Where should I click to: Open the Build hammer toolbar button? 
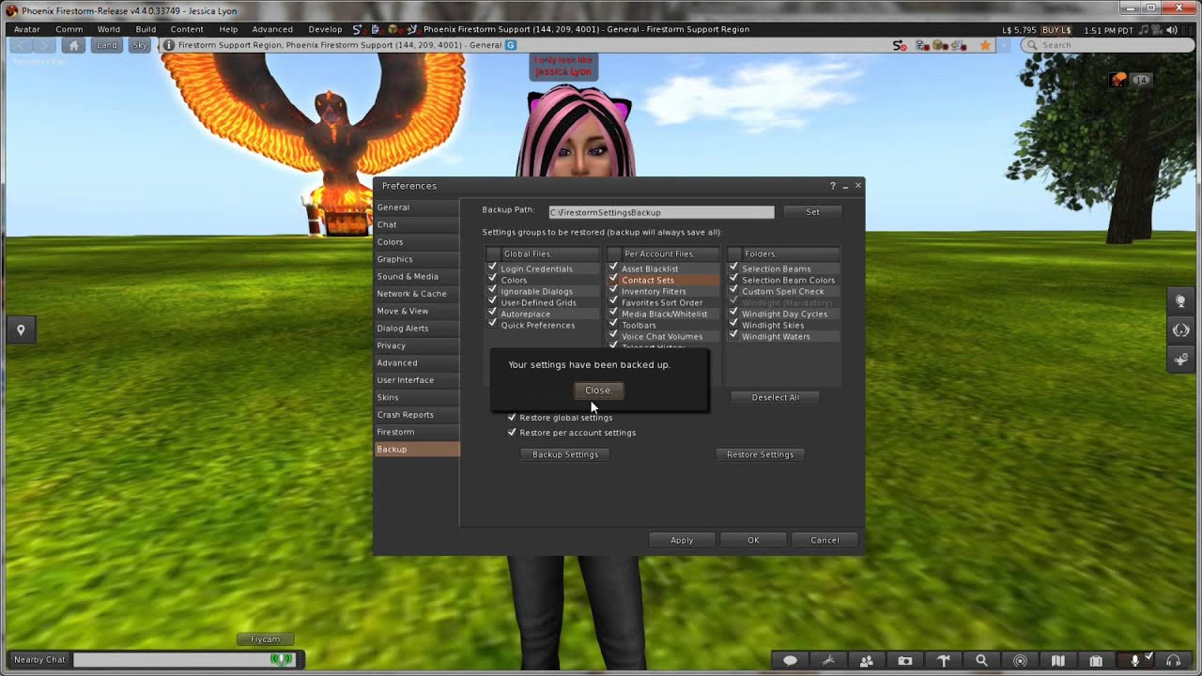click(944, 661)
